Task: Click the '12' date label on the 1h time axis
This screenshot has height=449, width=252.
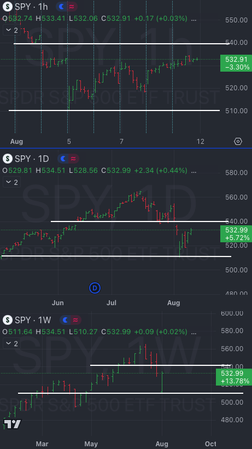Action: click(x=201, y=141)
